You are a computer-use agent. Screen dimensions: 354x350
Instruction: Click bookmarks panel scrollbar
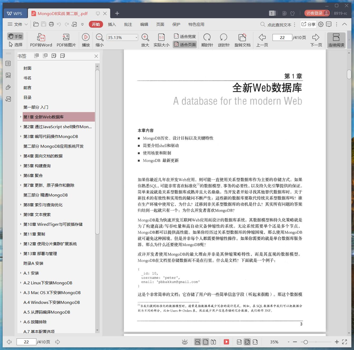(x=97, y=152)
